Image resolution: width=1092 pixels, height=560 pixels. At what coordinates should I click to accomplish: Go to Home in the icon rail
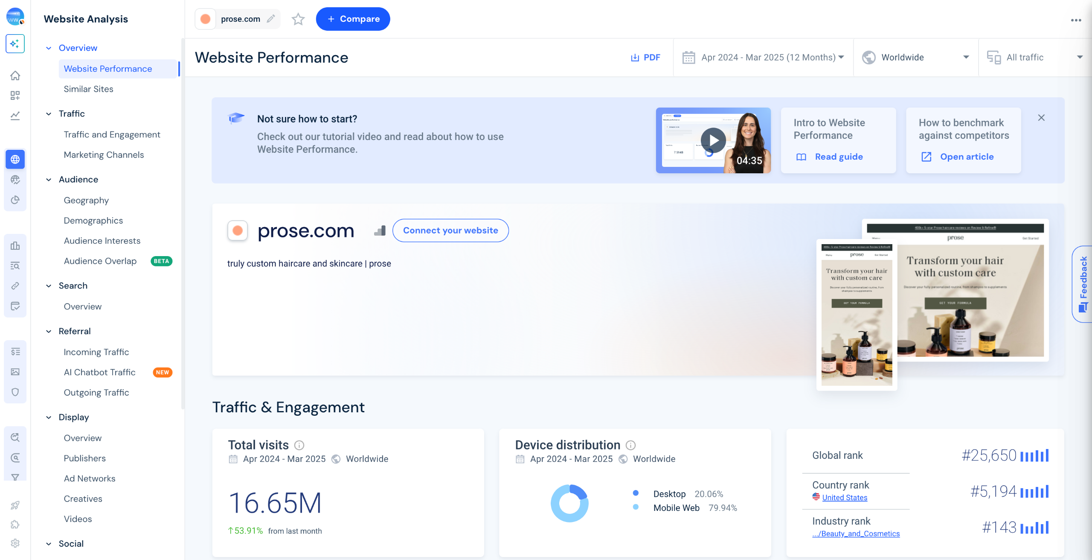(x=15, y=76)
